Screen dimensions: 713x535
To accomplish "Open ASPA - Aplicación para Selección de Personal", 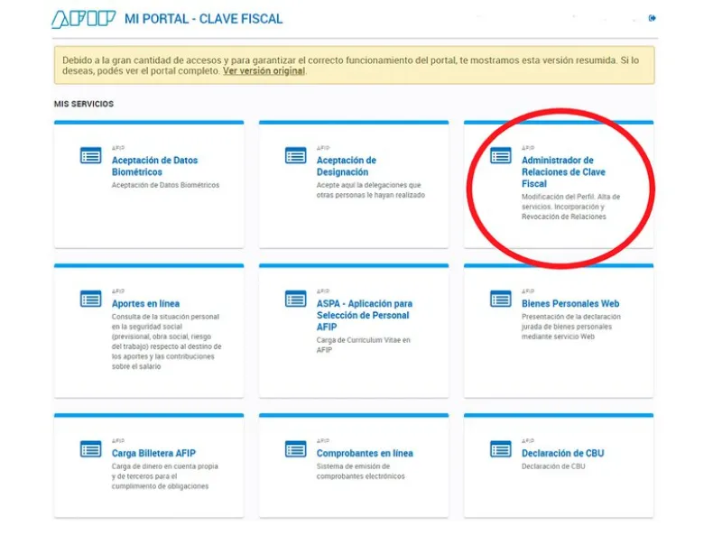I will [x=364, y=315].
